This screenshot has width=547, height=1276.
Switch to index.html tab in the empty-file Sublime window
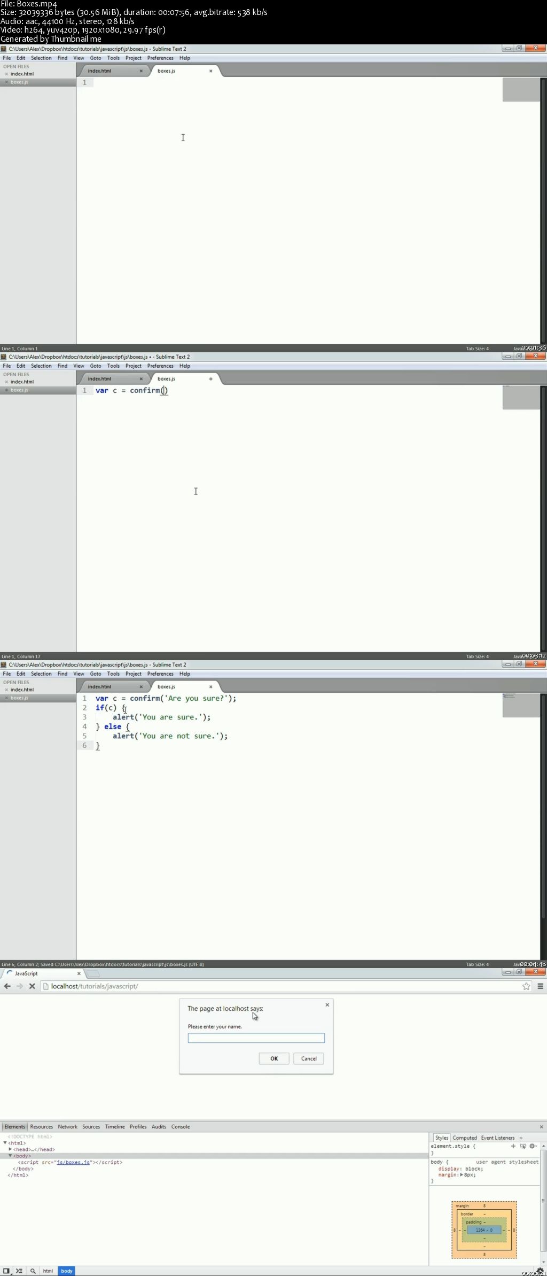click(99, 71)
